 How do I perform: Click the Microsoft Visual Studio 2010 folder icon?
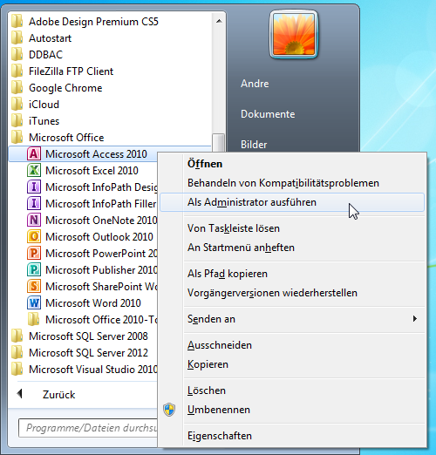click(17, 370)
